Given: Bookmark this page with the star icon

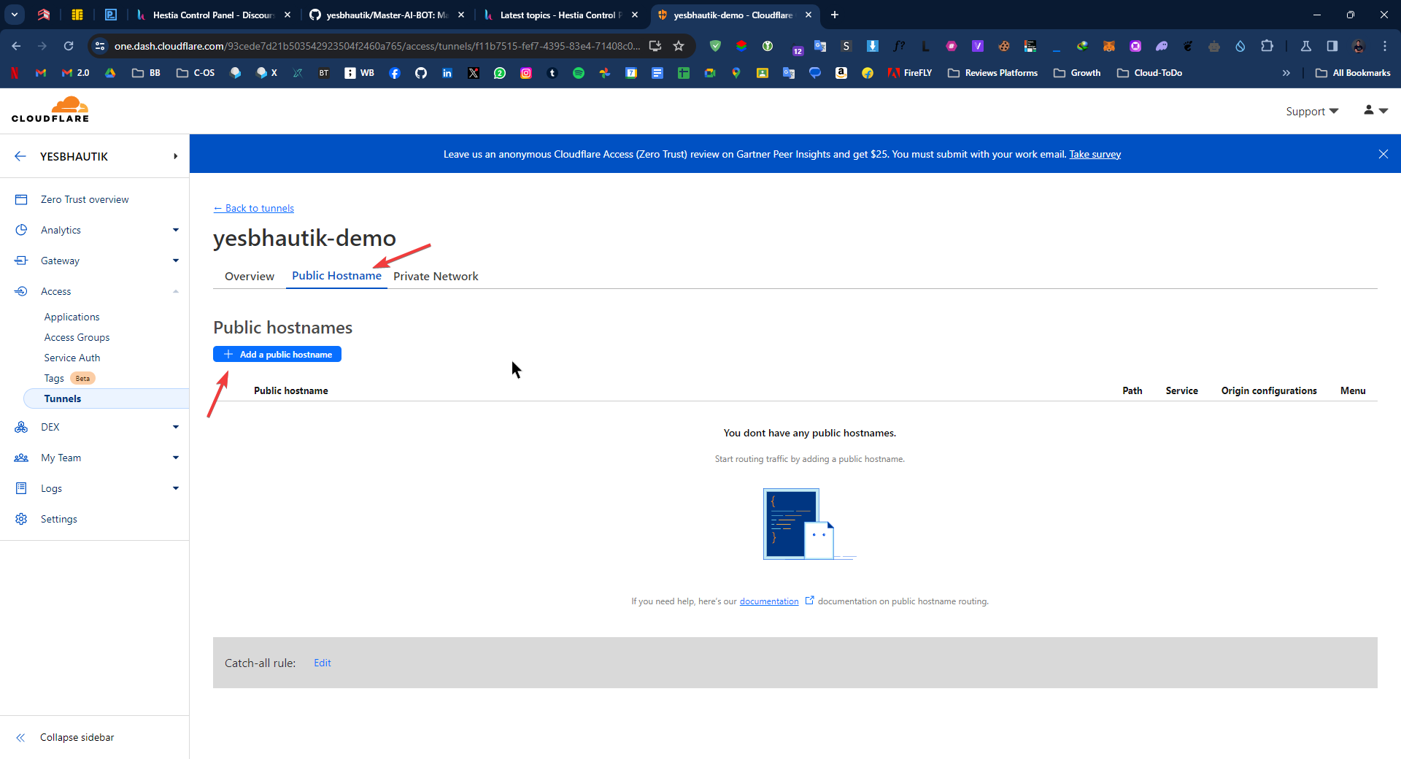Looking at the screenshot, I should point(679,46).
